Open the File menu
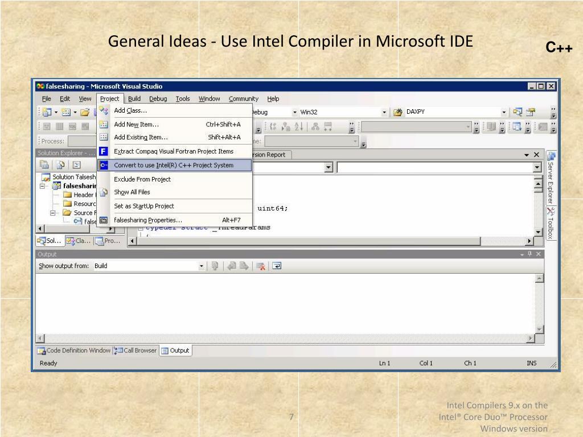 [47, 98]
